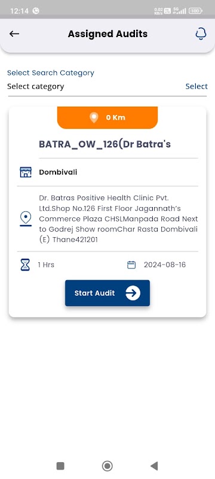This screenshot has height=479, width=215.
Task: Tap the Android back triangle button
Action: [154, 466]
